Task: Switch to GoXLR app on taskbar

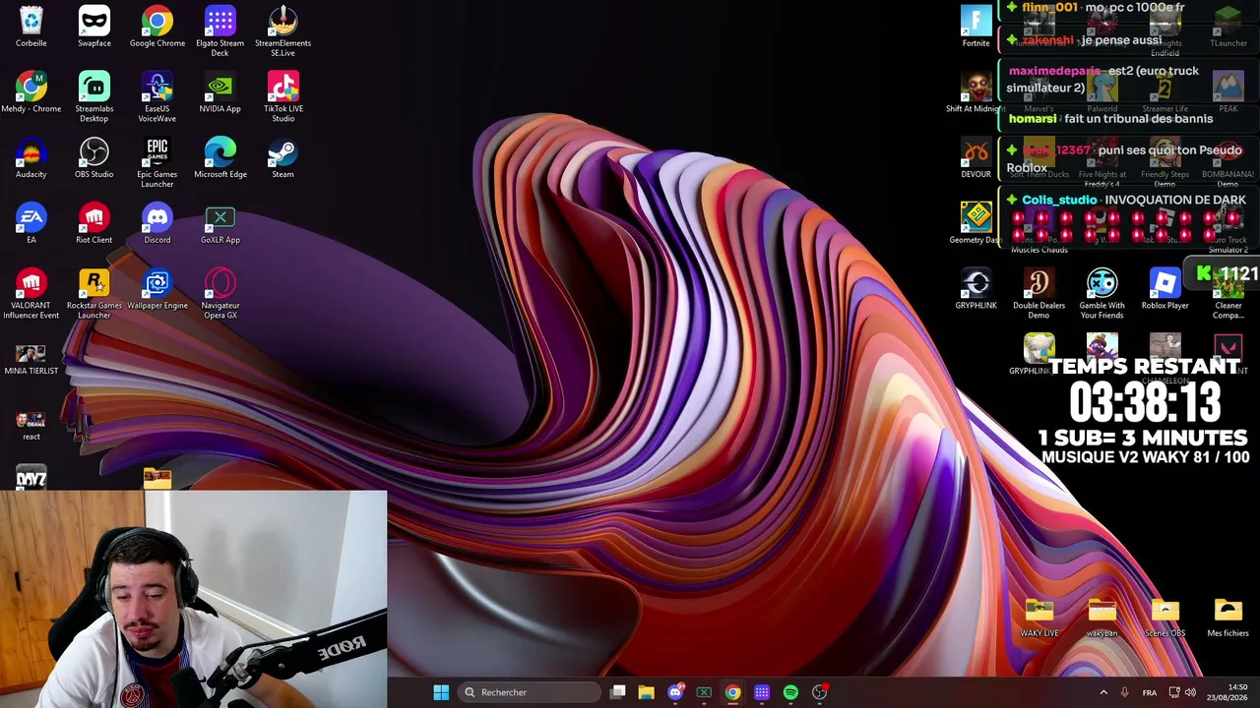Action: pos(704,692)
